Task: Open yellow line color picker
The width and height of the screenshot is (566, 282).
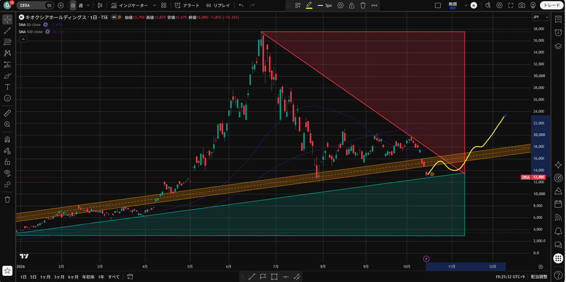Action: [309, 6]
